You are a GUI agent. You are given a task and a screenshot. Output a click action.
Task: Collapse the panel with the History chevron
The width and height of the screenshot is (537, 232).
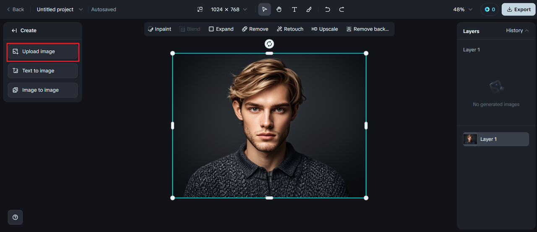tap(527, 31)
